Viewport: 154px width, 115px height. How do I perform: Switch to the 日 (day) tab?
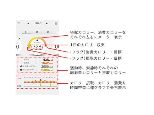pyautogui.click(x=26, y=32)
